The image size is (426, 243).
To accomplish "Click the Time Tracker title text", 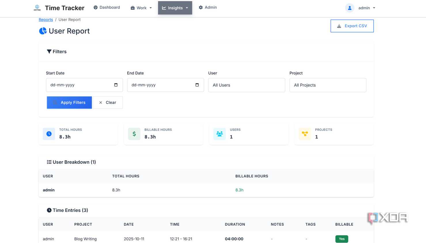I will pyautogui.click(x=65, y=8).
